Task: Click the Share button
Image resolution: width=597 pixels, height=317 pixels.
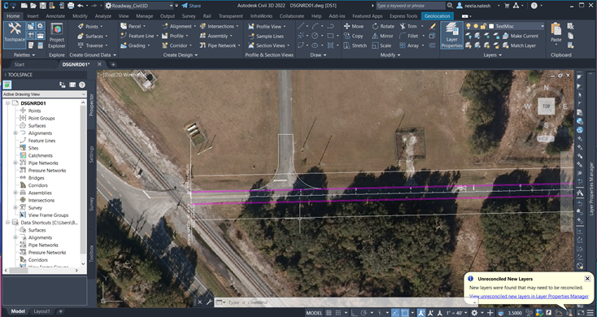Action: (x=191, y=6)
